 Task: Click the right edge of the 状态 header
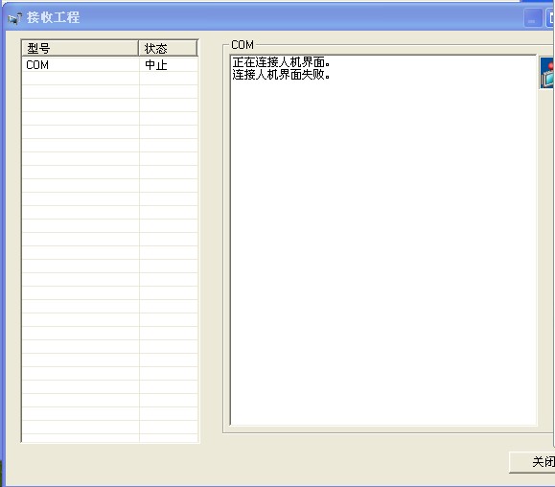click(x=197, y=48)
